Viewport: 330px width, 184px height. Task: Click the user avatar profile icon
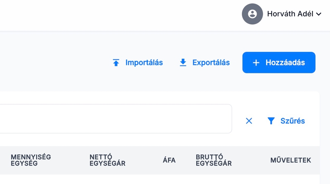click(x=252, y=14)
